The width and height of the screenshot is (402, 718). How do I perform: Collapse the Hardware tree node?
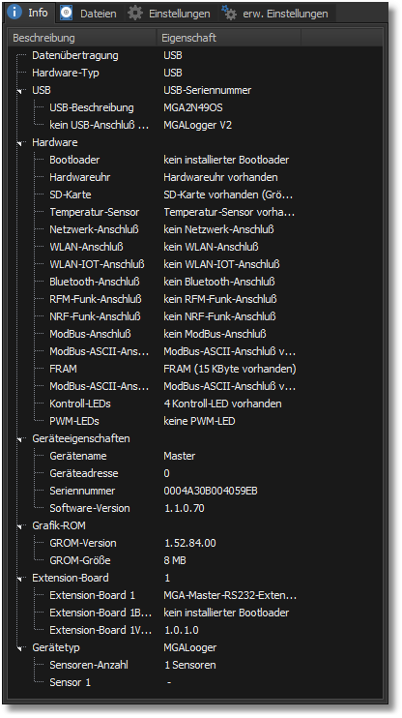tap(20, 143)
